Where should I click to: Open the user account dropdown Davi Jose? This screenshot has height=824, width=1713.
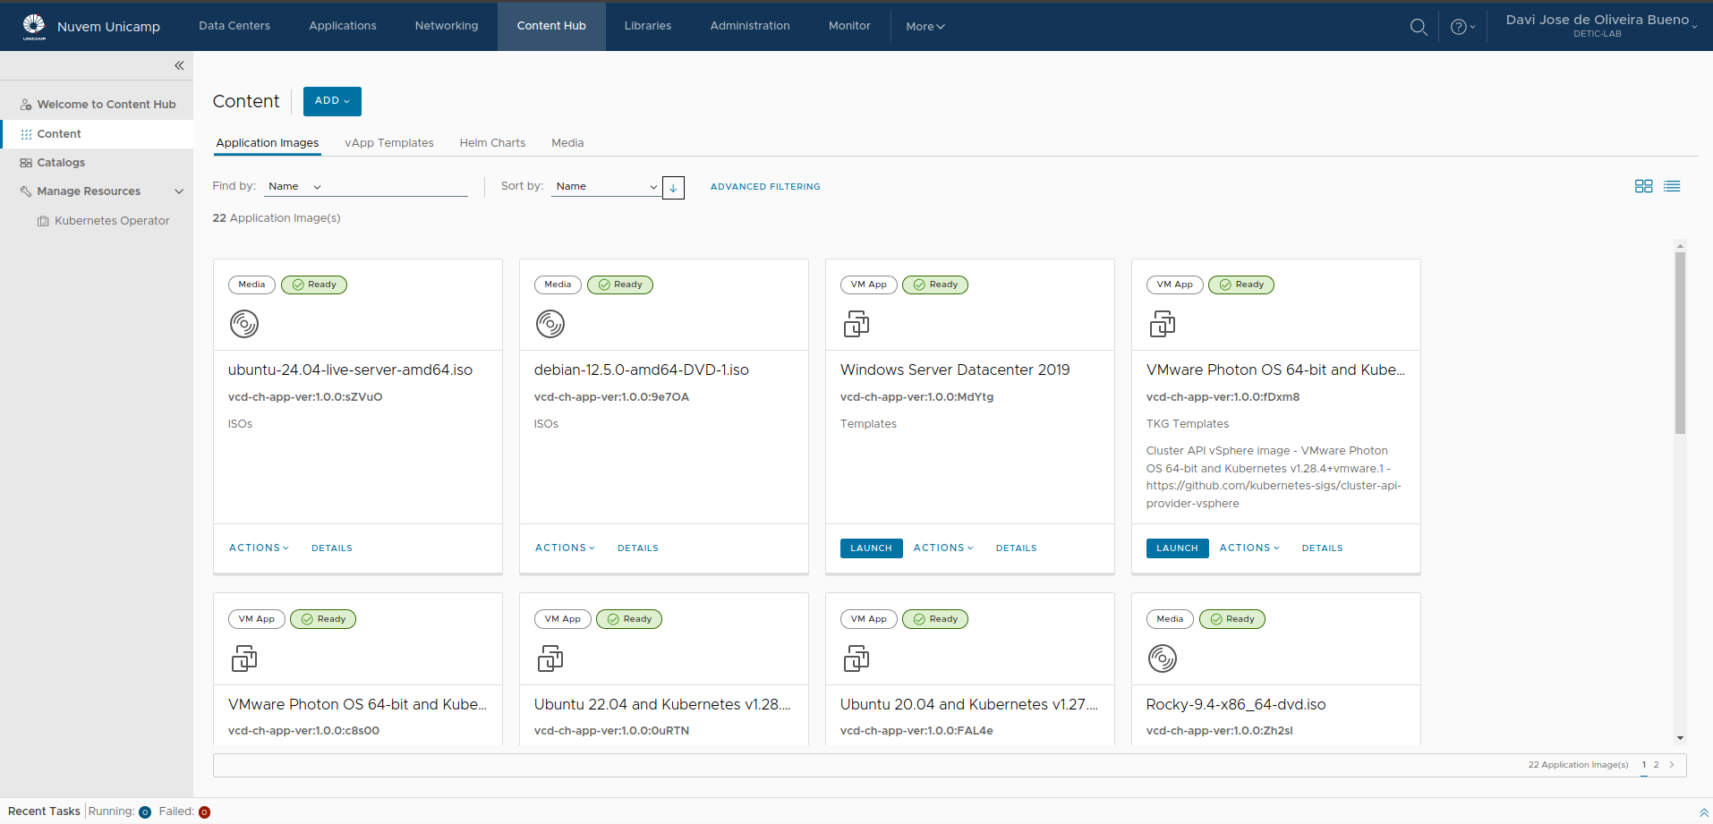pyautogui.click(x=1601, y=26)
